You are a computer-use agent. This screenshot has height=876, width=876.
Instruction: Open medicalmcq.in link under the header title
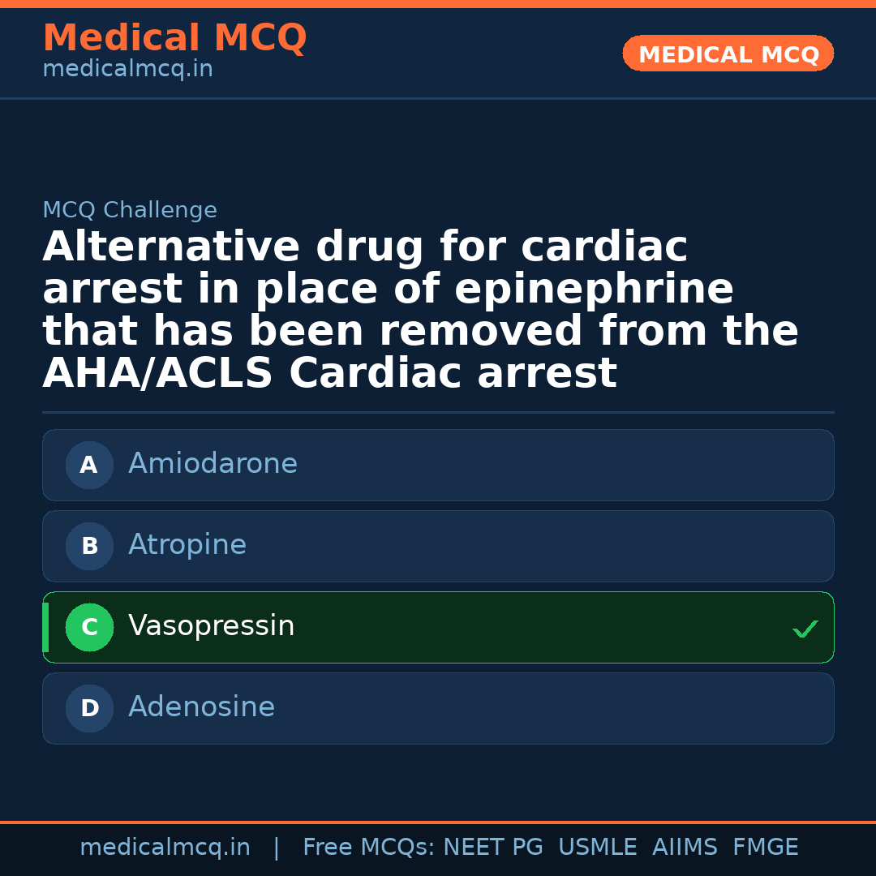coord(127,70)
